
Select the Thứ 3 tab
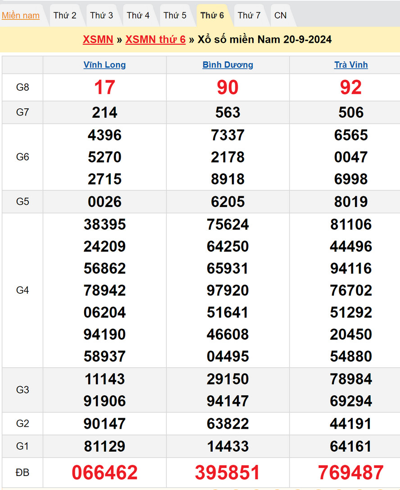click(x=101, y=15)
